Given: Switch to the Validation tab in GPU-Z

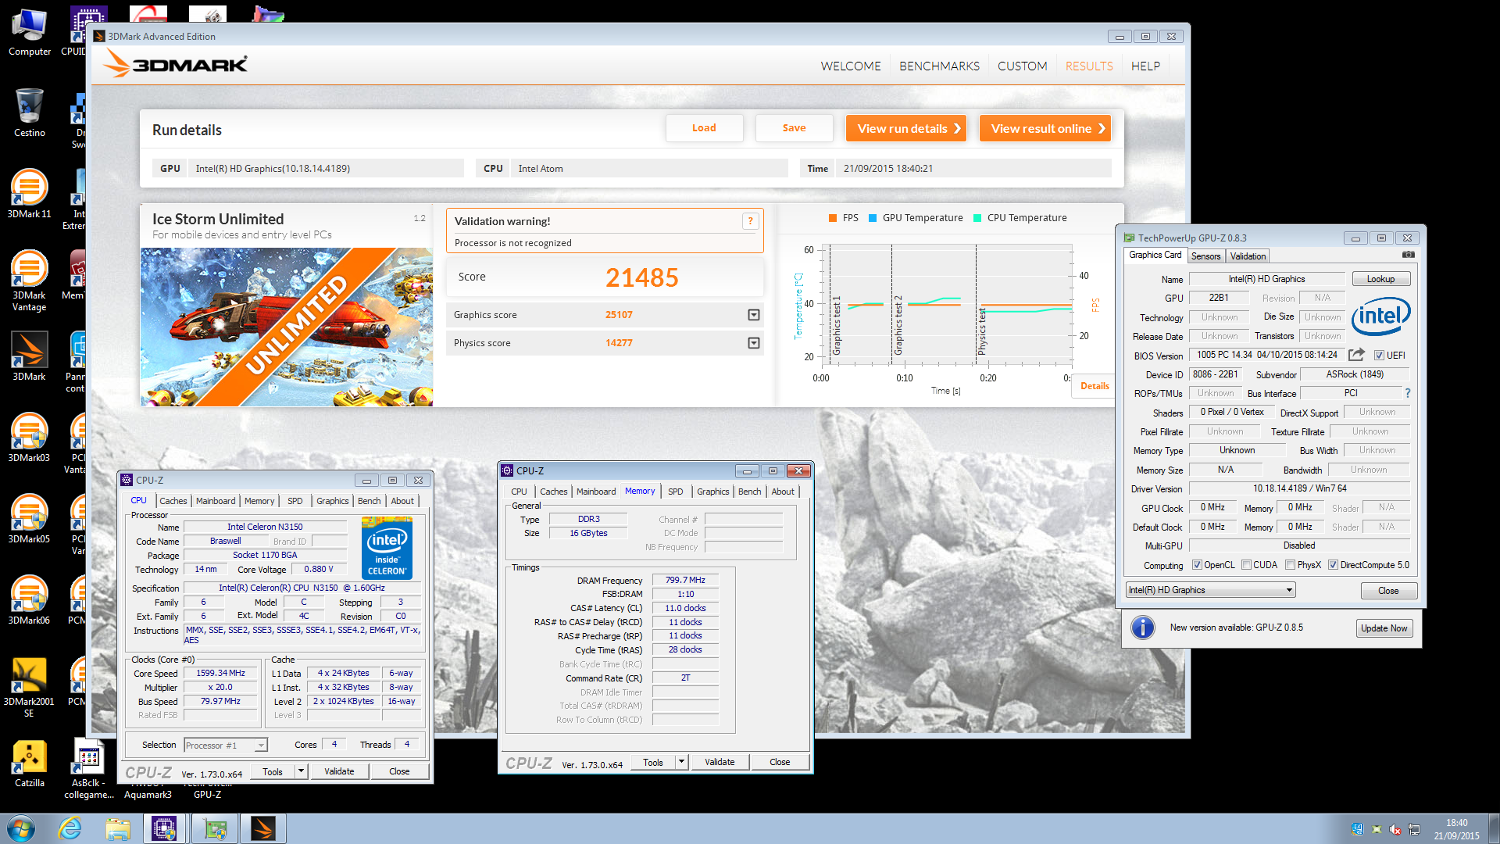Looking at the screenshot, I should (x=1248, y=256).
